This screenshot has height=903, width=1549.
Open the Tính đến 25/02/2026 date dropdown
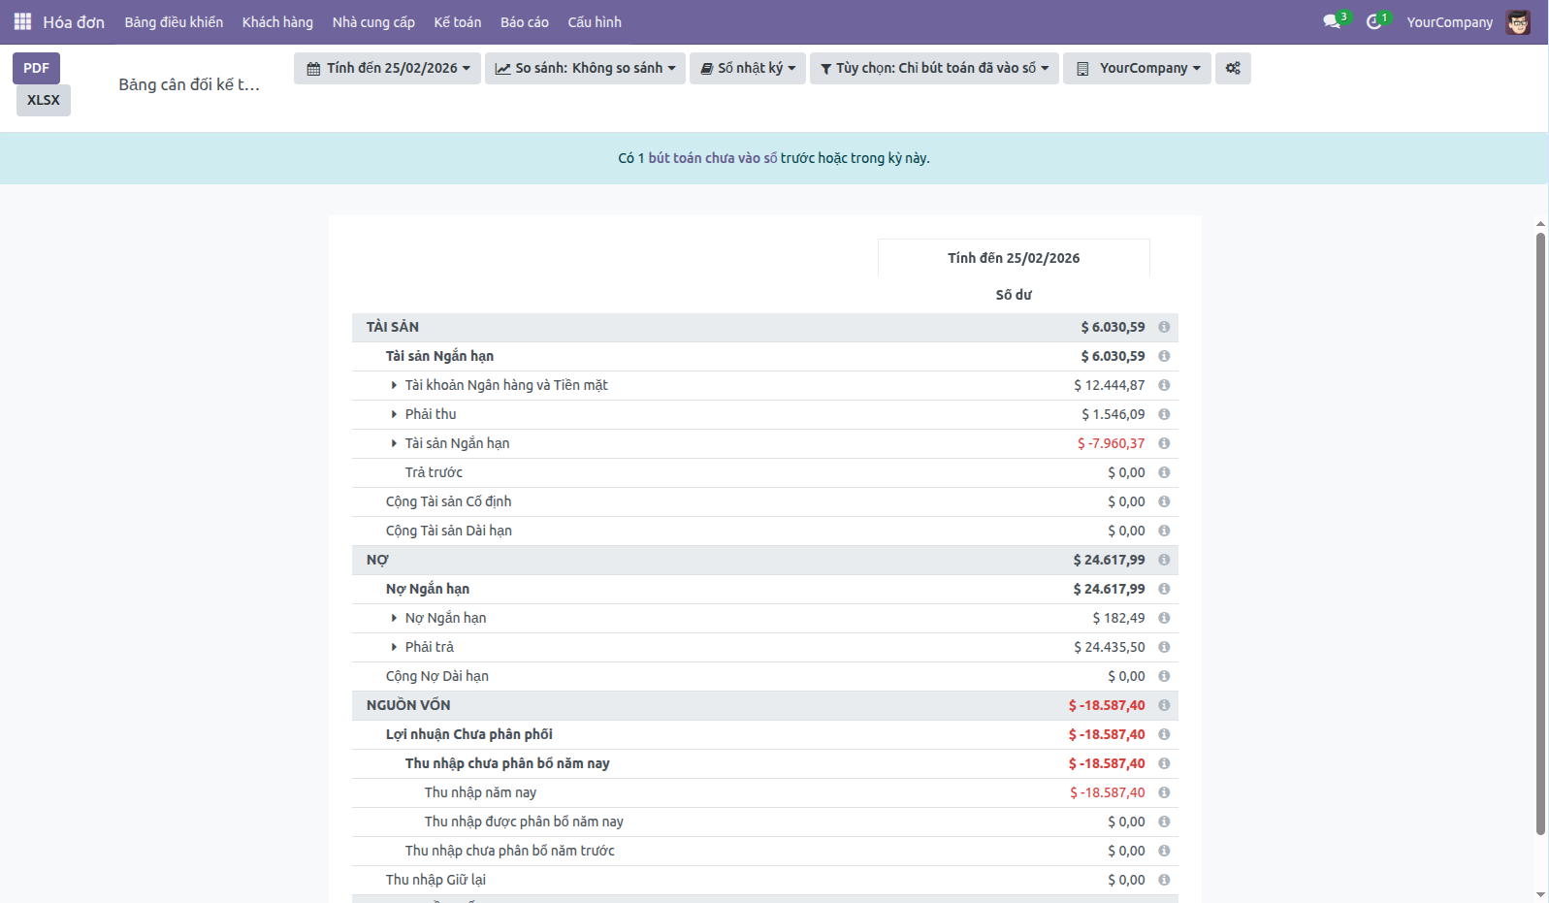tap(388, 68)
